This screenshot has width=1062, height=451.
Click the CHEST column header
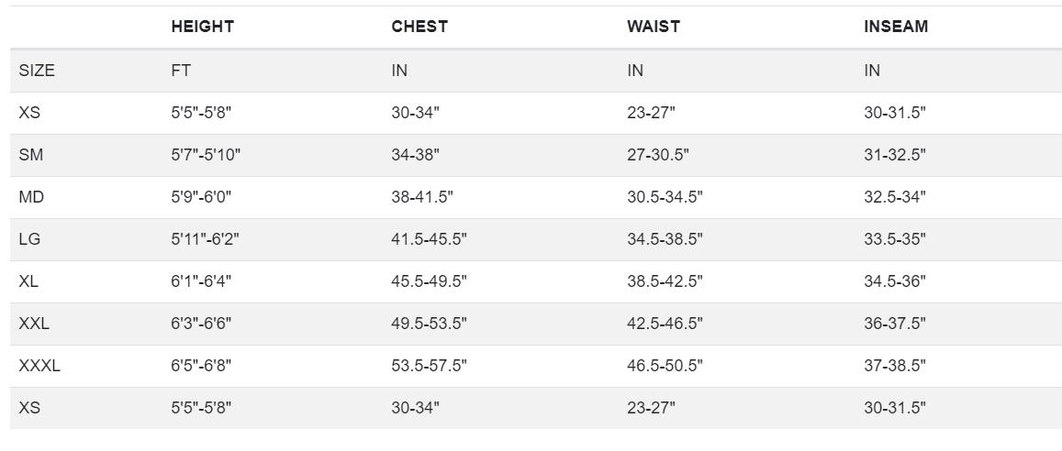pyautogui.click(x=419, y=27)
